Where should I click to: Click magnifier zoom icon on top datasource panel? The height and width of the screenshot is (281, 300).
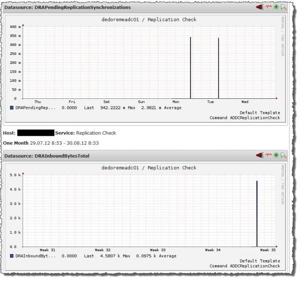283,7
